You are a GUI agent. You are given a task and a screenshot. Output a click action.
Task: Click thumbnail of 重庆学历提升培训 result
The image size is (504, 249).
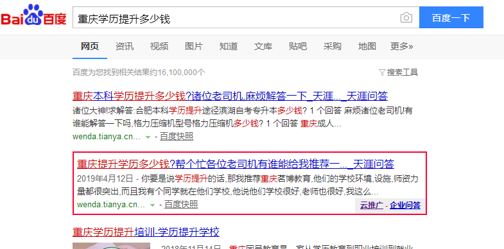(x=111, y=246)
